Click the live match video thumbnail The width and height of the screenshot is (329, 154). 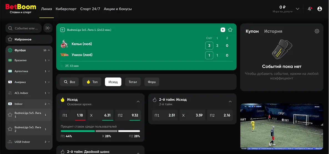(x=282, y=127)
